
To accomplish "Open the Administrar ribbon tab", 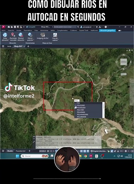I will (44, 30).
